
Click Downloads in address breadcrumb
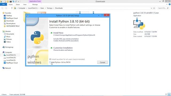59,8
